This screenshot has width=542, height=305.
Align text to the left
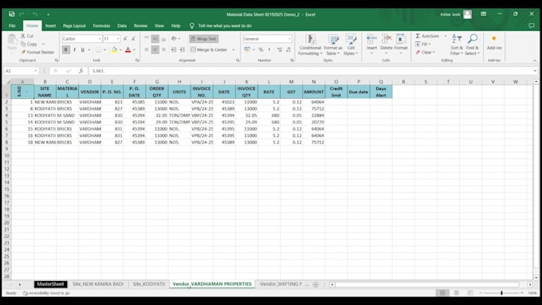(147, 49)
